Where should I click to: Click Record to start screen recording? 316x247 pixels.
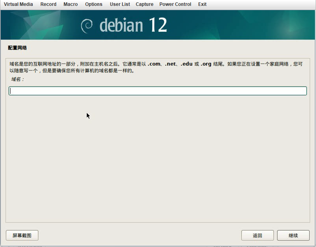click(48, 4)
